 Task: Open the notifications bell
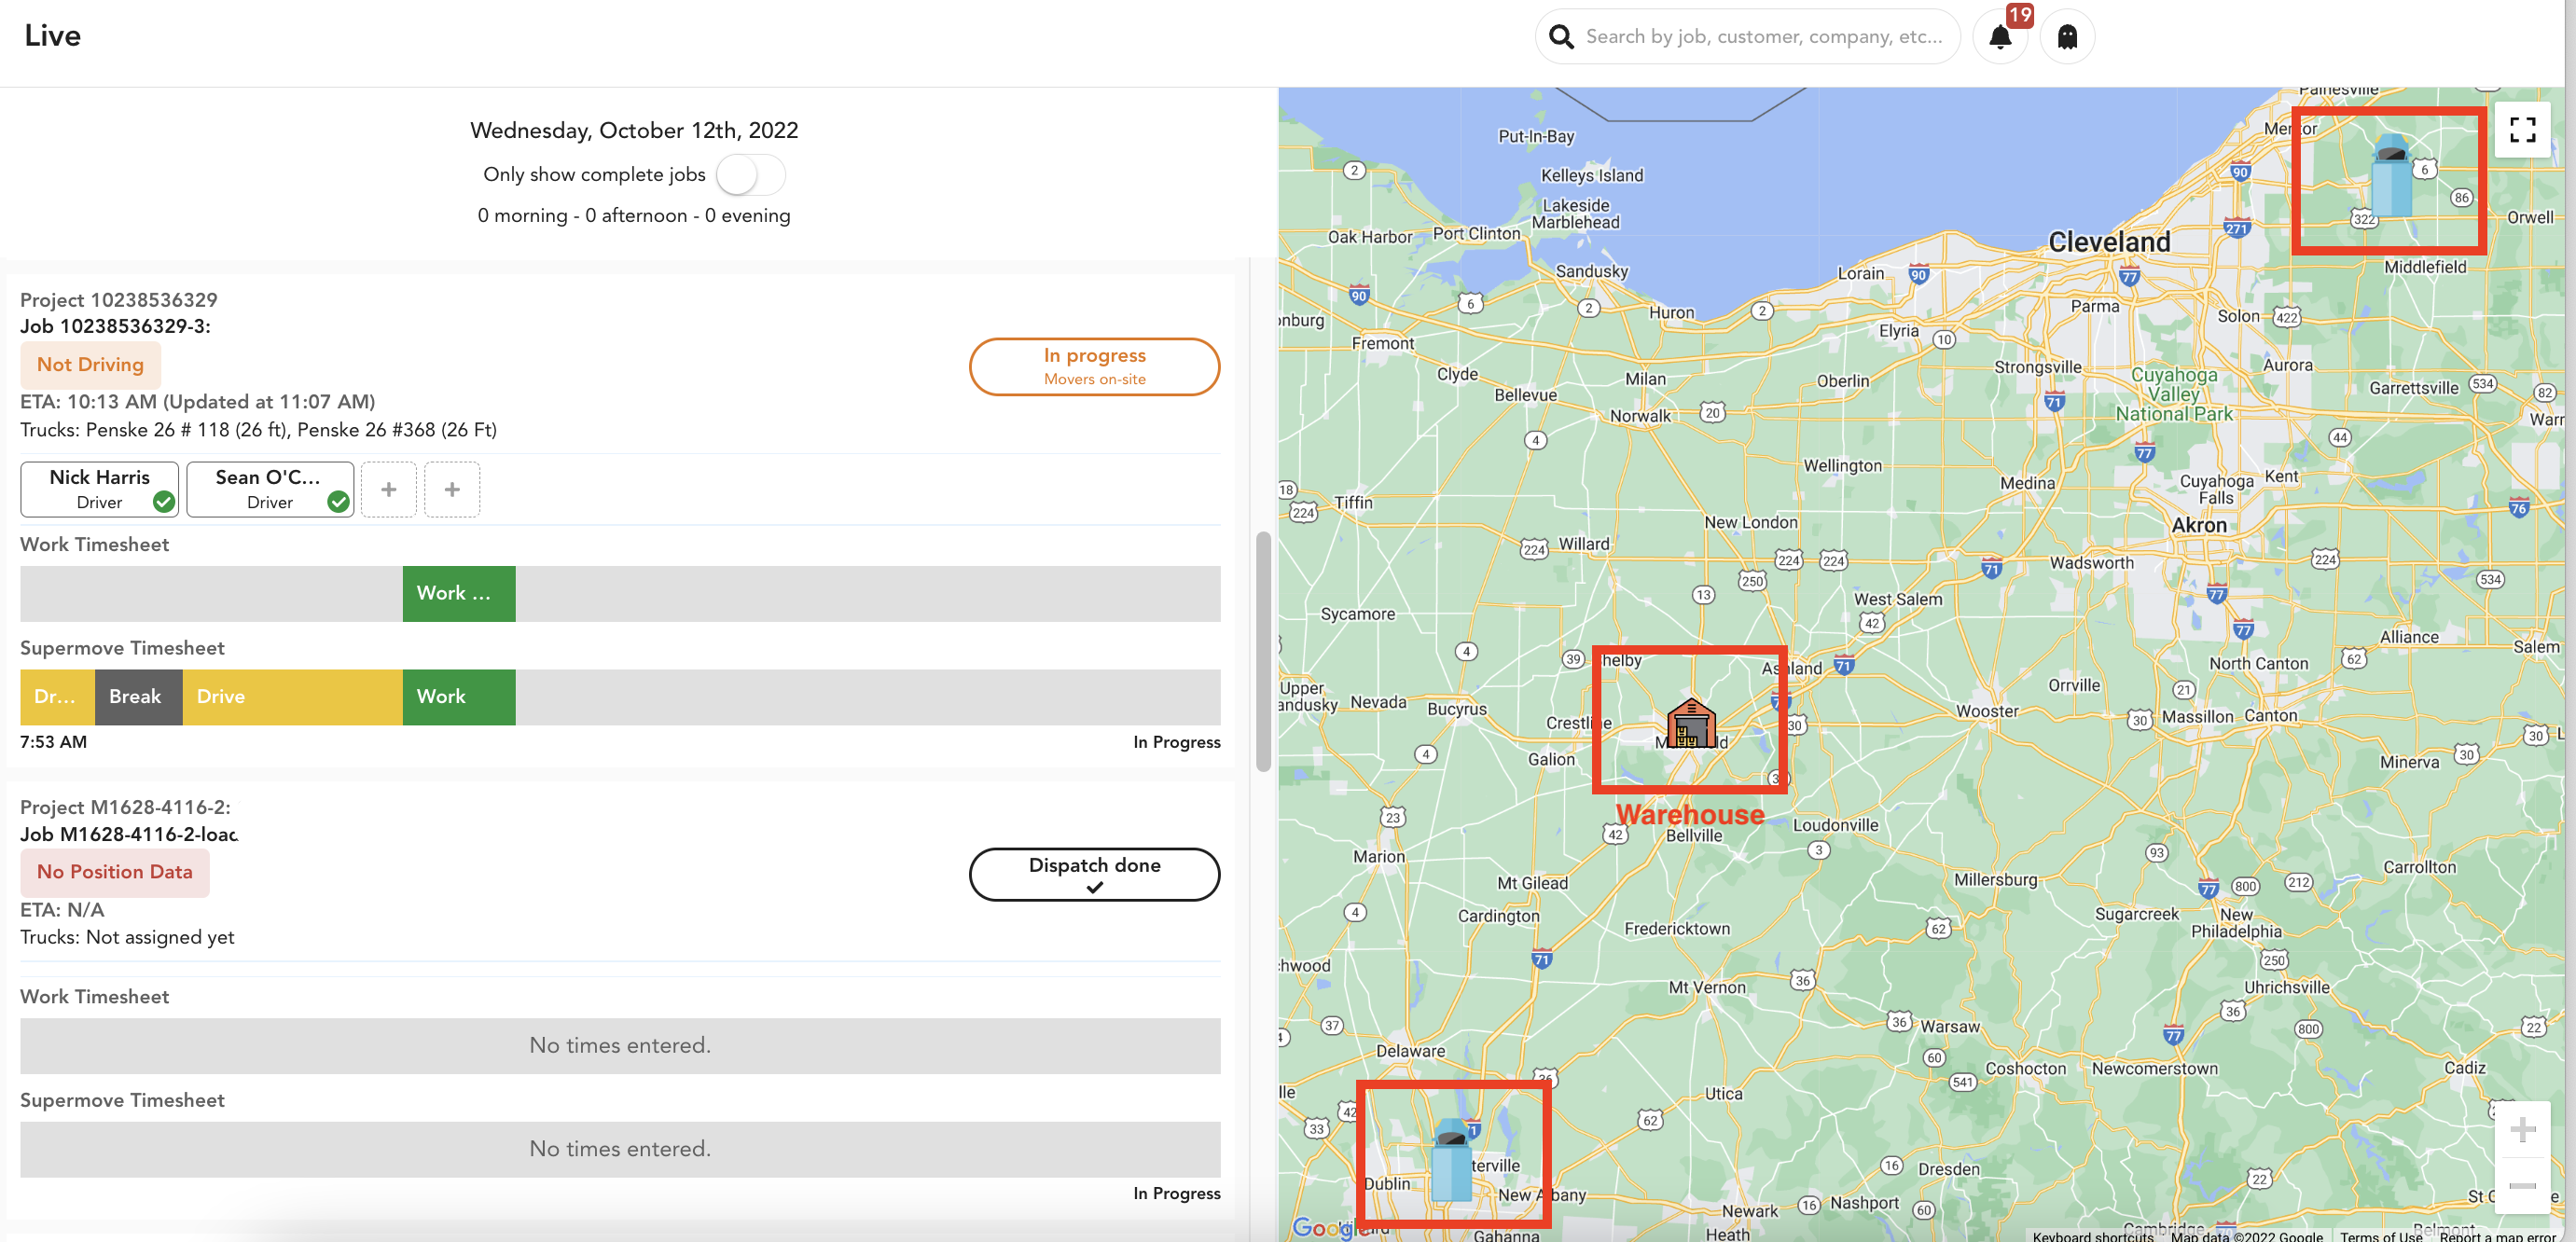pos(2000,37)
